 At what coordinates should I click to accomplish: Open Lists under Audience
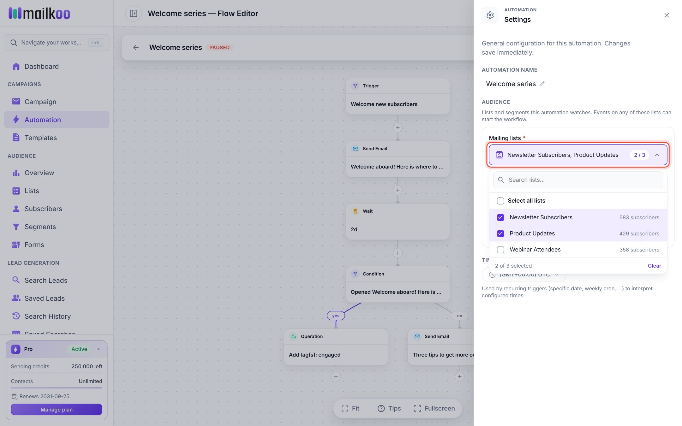pos(57,191)
